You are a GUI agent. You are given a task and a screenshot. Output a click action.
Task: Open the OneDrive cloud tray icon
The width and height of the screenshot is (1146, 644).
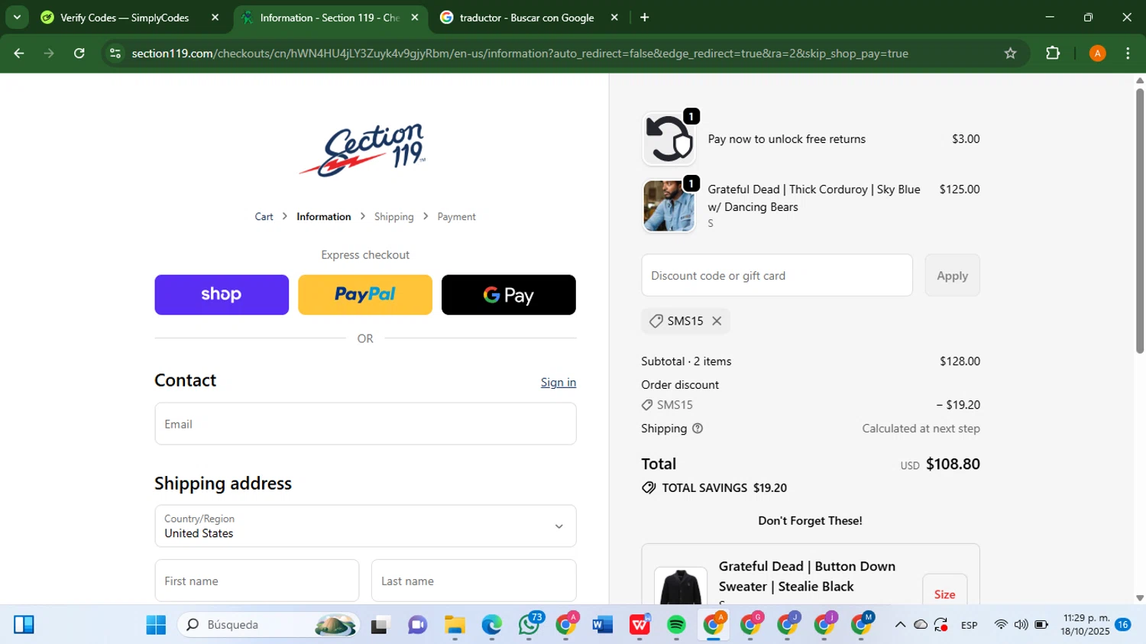pos(921,625)
